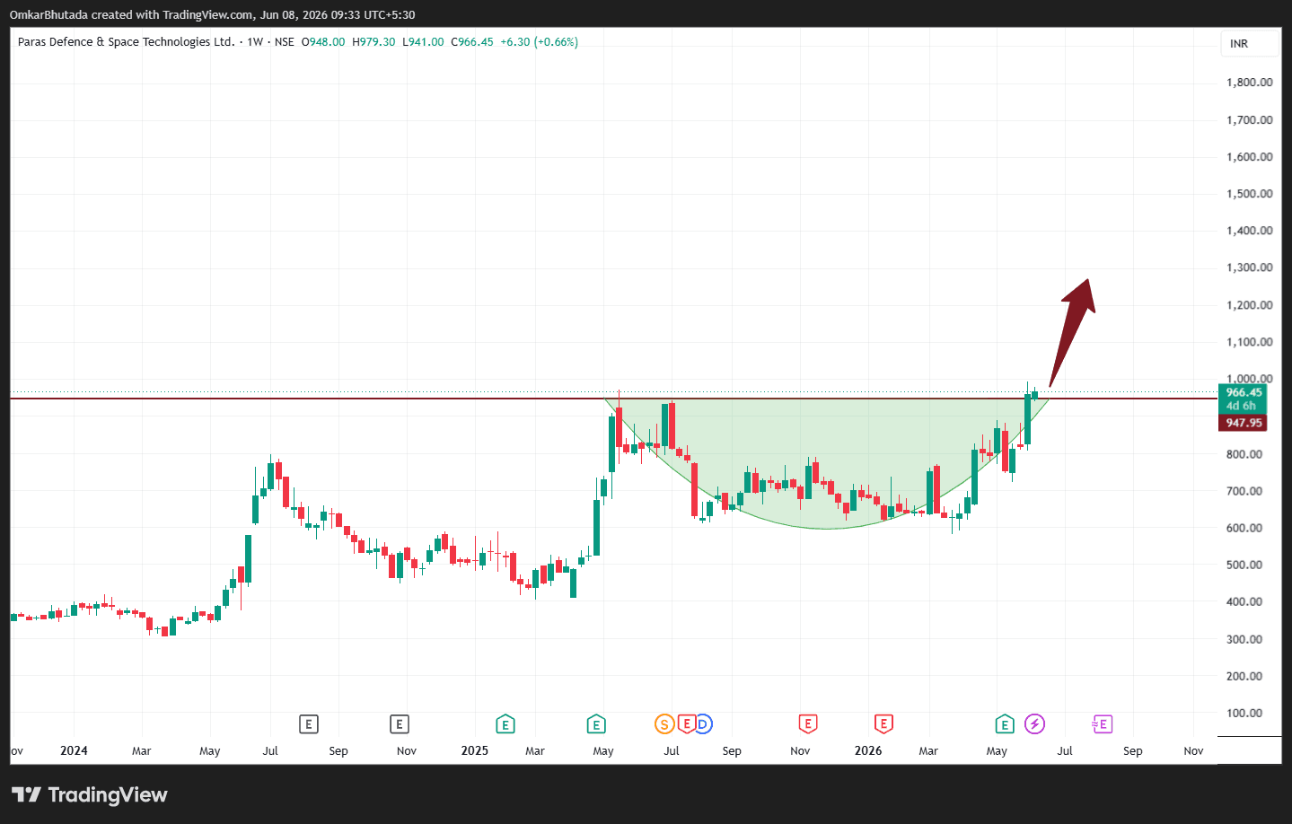Click the 947.95 horizontal line price label
Screen dimensions: 1292x824
tap(1243, 423)
